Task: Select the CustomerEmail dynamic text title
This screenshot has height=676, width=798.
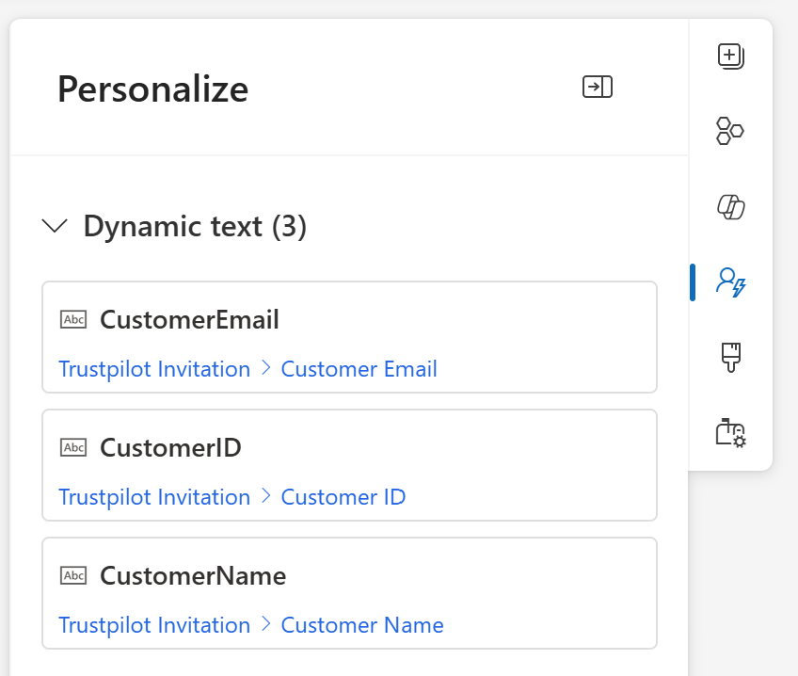Action: (x=189, y=320)
